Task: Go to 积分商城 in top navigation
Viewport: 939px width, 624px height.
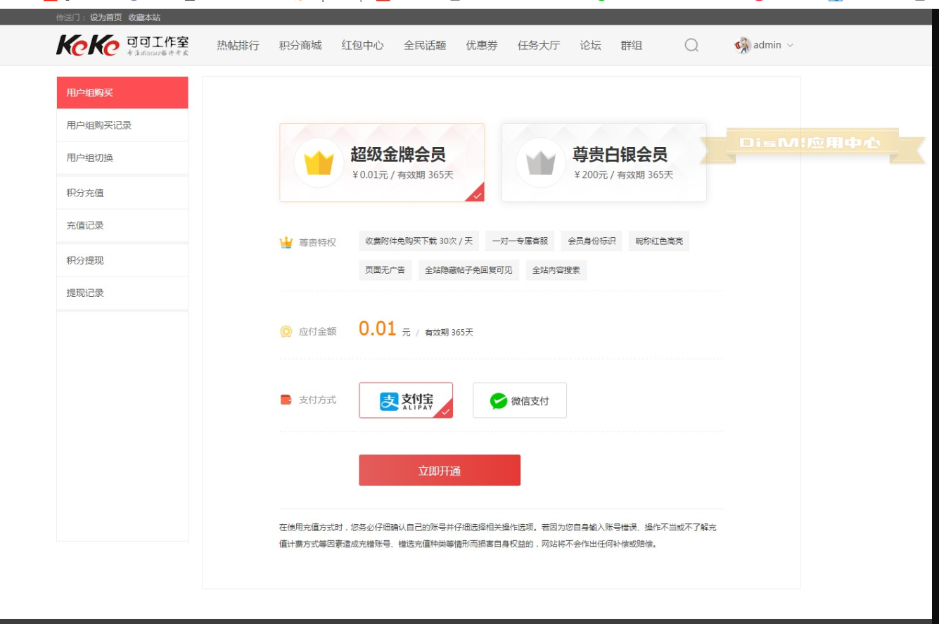Action: (300, 46)
